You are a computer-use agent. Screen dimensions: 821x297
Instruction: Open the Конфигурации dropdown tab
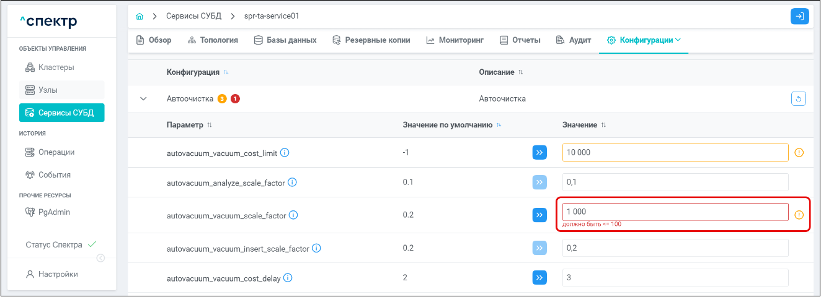(644, 40)
